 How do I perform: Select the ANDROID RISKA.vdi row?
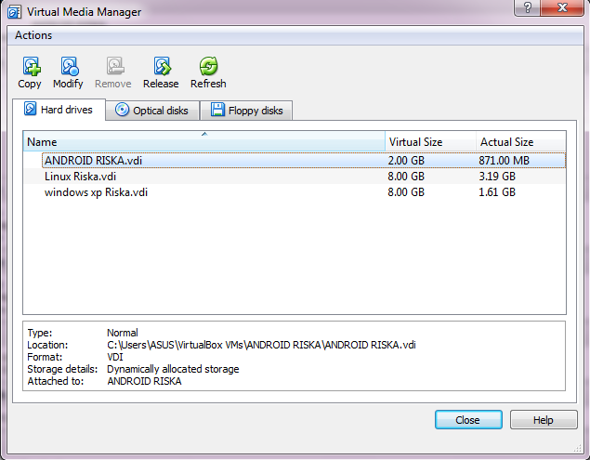(x=295, y=161)
